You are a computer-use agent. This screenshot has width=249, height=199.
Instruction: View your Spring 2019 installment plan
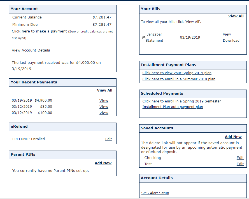click(177, 73)
